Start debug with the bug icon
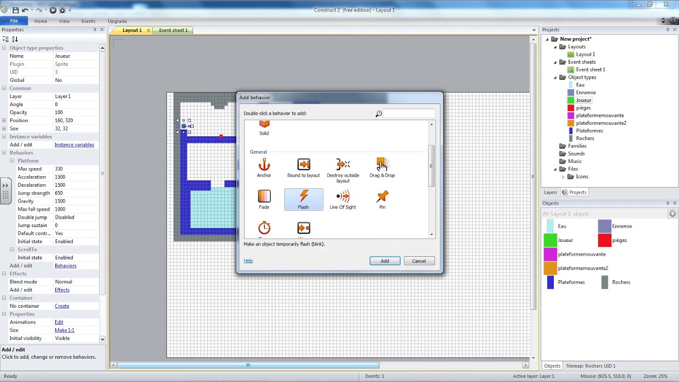 (x=62, y=10)
